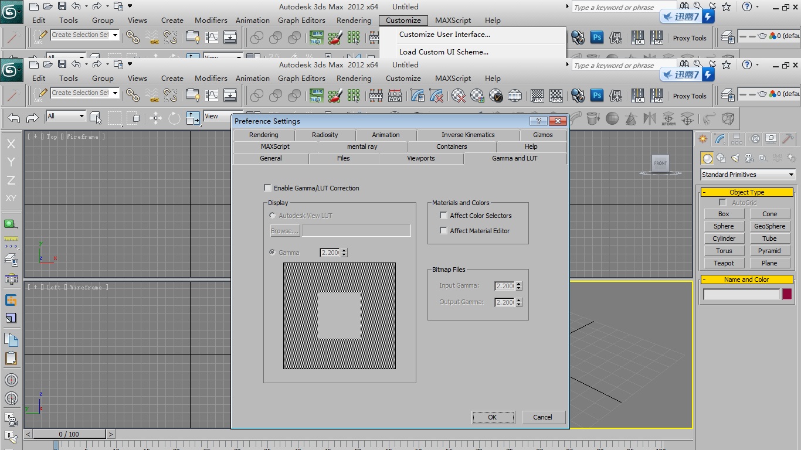The width and height of the screenshot is (801, 450).
Task: Click the GeoSphere object type button
Action: click(x=769, y=226)
